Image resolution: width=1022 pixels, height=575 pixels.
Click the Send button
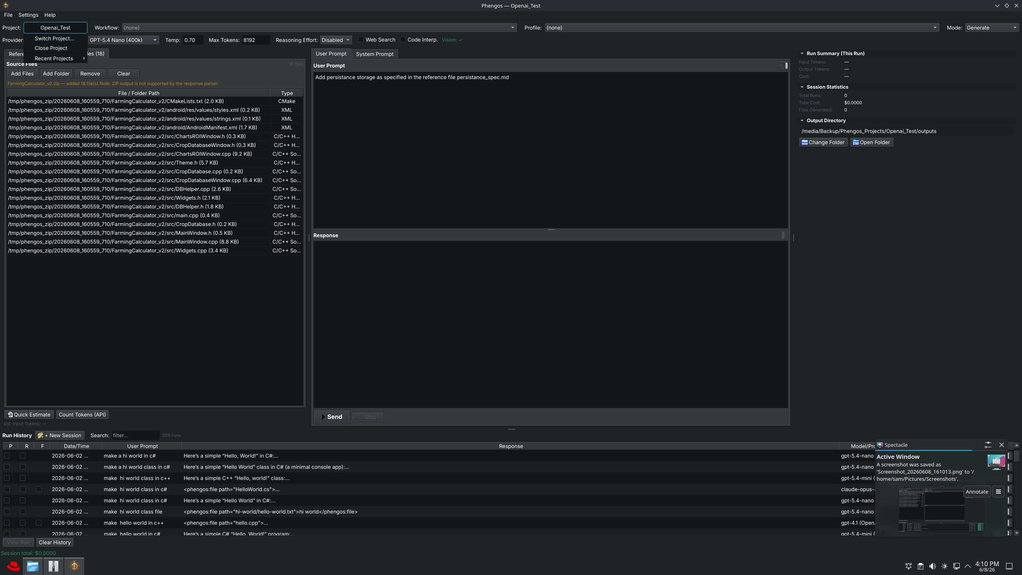point(332,417)
